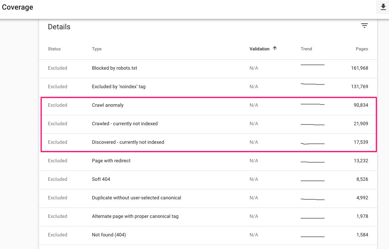Open Discovered - currently not indexed row
Image resolution: width=389 pixels, height=249 pixels.
(208, 143)
